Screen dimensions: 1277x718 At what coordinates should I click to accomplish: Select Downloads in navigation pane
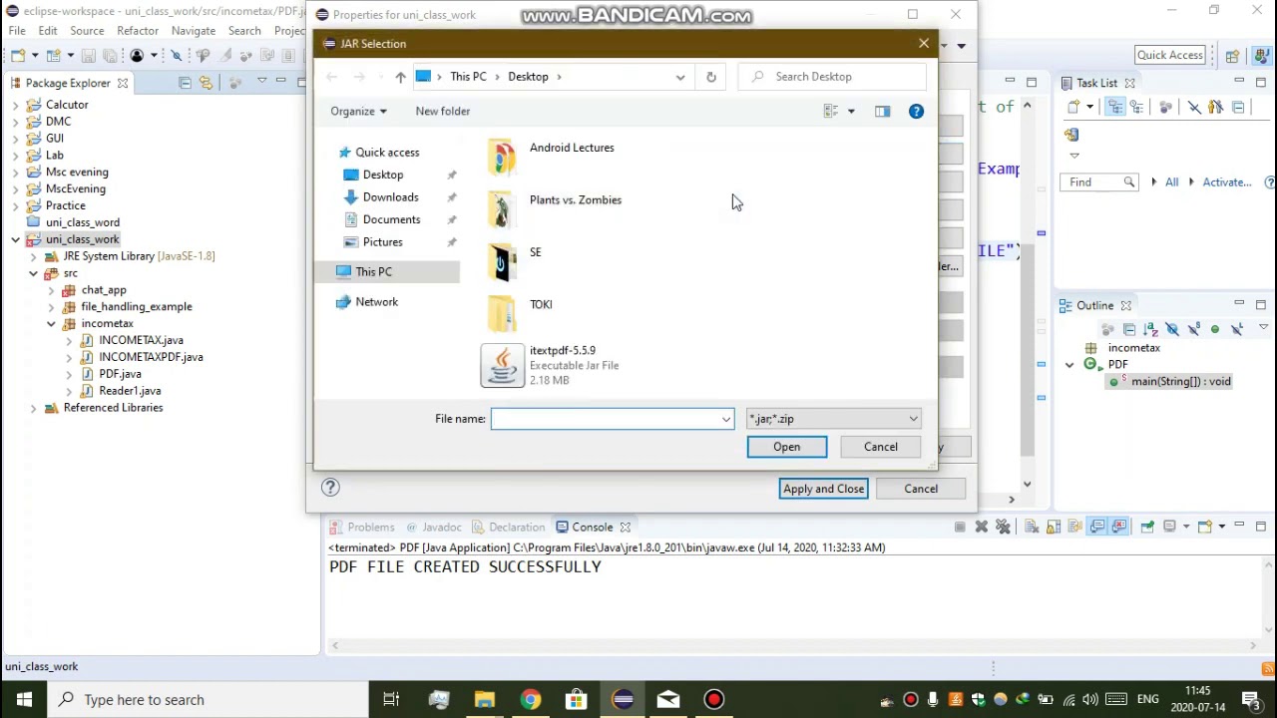click(x=390, y=197)
